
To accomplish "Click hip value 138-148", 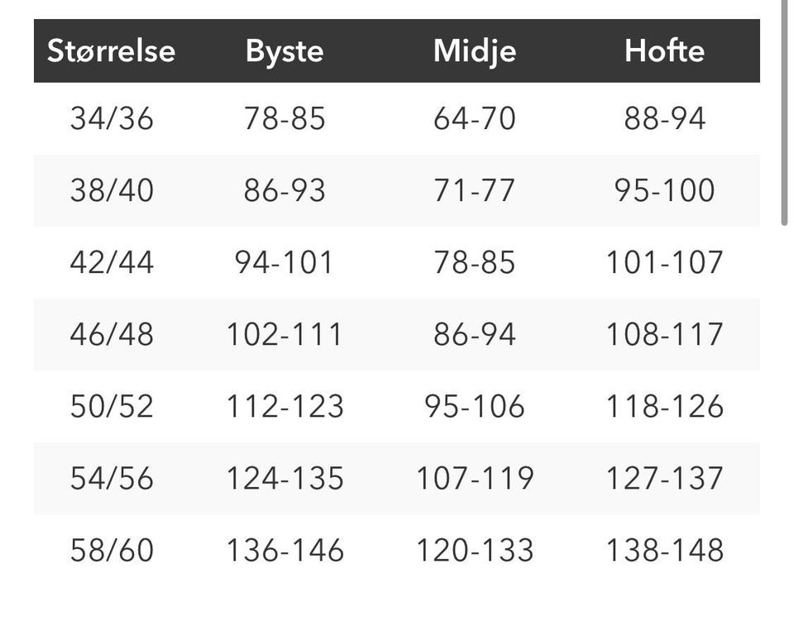I will pyautogui.click(x=664, y=551).
